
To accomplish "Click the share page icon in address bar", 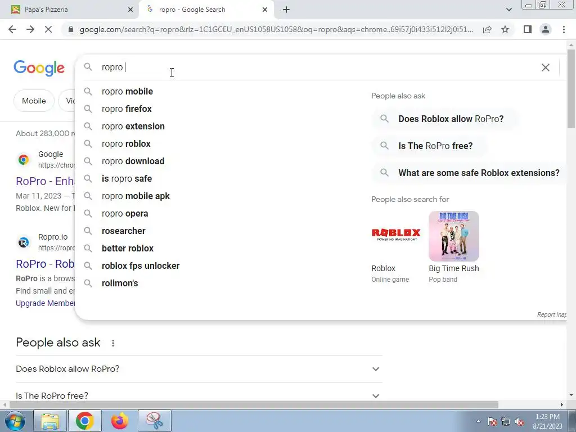I will pyautogui.click(x=487, y=29).
